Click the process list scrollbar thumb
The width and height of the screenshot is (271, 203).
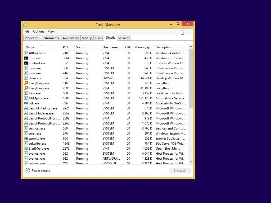191,78
